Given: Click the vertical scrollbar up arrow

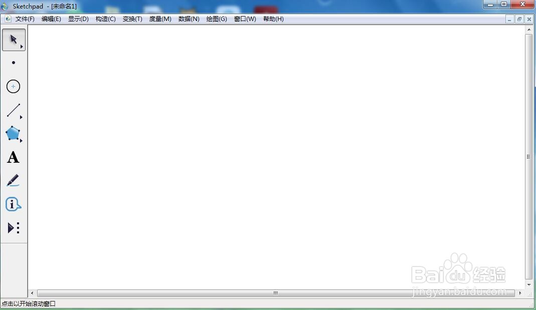Looking at the screenshot, I should (x=529, y=30).
